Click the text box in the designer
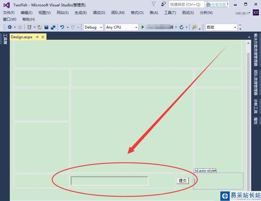 [x=109, y=181]
